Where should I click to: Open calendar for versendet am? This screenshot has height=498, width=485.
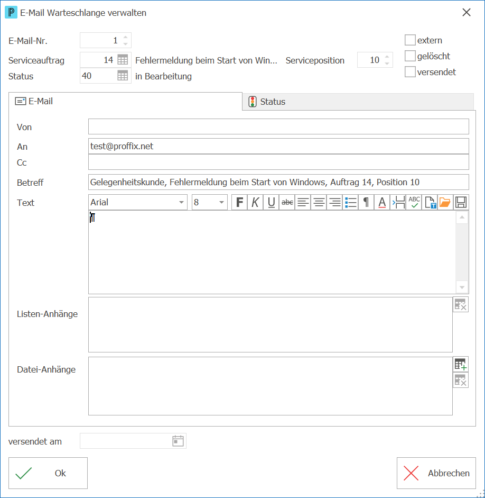click(178, 441)
